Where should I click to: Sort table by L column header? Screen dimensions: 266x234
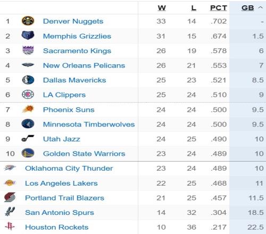(x=194, y=8)
